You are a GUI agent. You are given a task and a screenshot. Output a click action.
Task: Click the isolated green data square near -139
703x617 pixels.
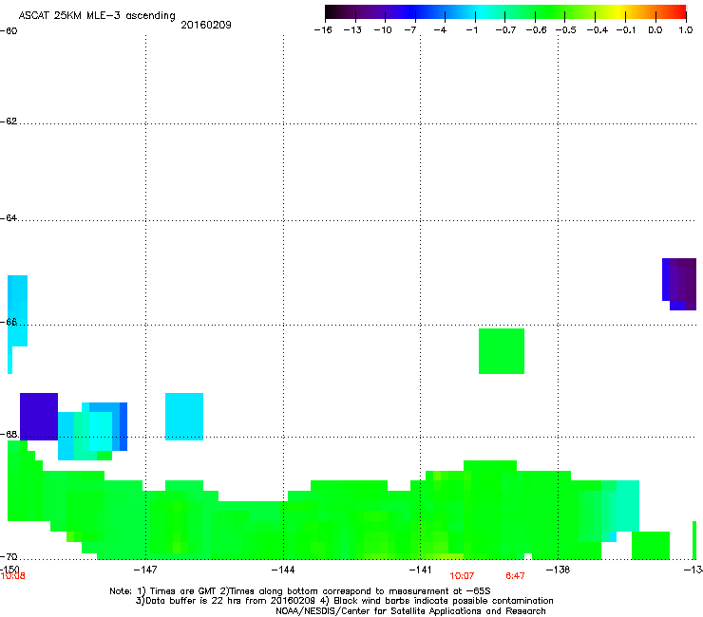pyautogui.click(x=502, y=351)
